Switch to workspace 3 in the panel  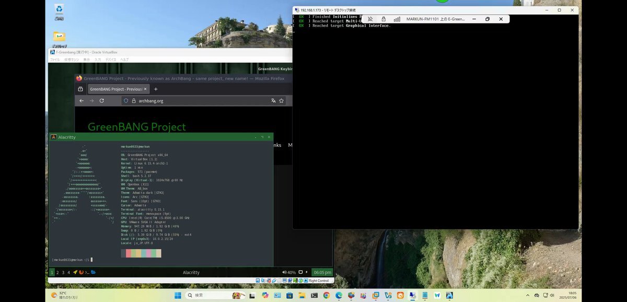point(63,272)
